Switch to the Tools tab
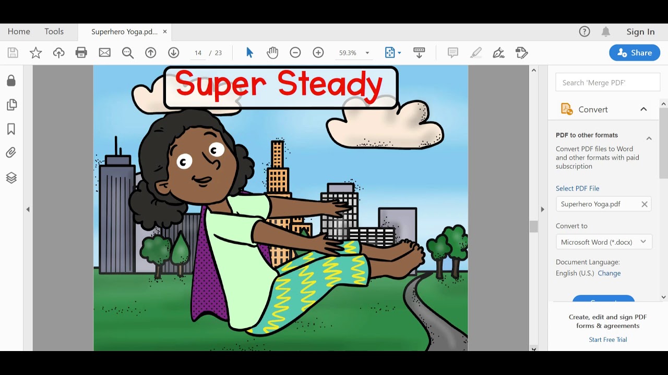This screenshot has width=668, height=375. (x=54, y=31)
